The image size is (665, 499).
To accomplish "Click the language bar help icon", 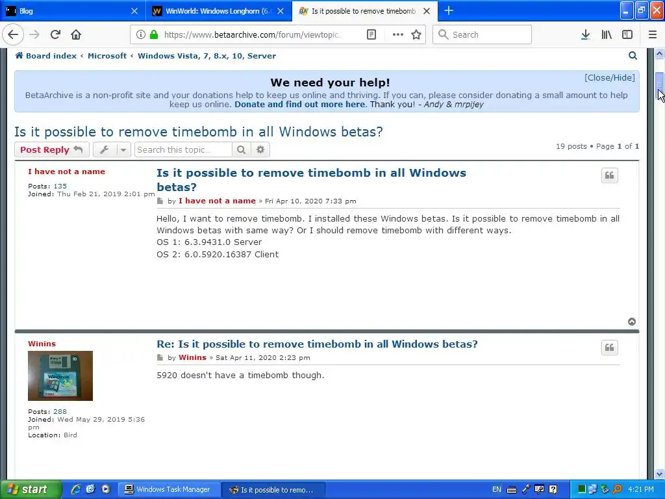I will [x=553, y=489].
